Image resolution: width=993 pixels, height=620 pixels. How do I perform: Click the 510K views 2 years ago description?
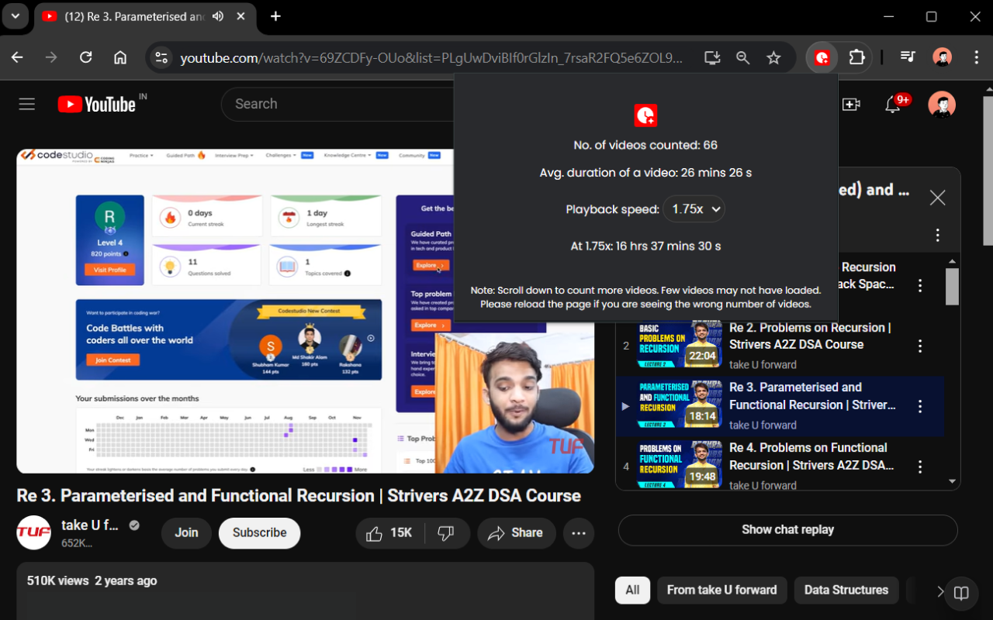[x=92, y=580]
